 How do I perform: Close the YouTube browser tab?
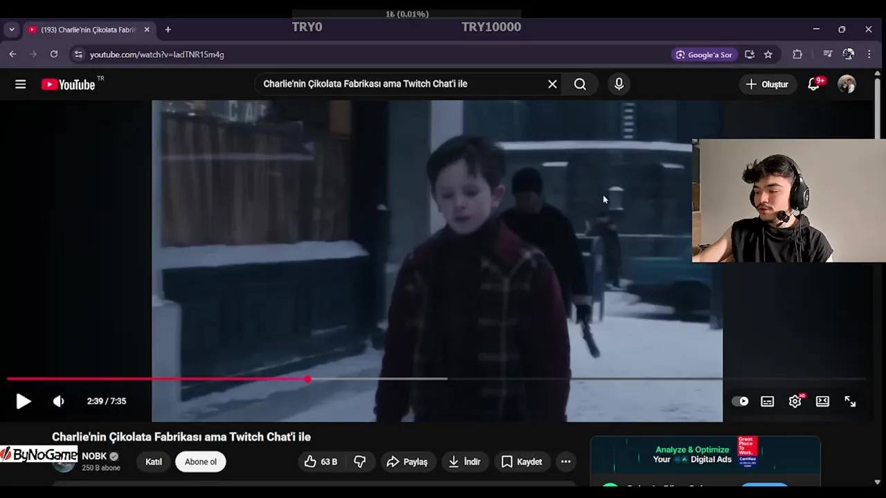pos(147,30)
